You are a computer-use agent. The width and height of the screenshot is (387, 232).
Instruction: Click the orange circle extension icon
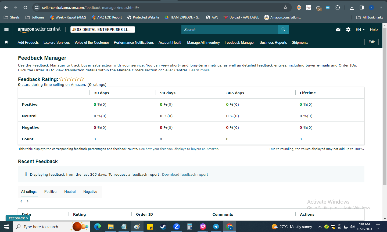tap(299, 8)
